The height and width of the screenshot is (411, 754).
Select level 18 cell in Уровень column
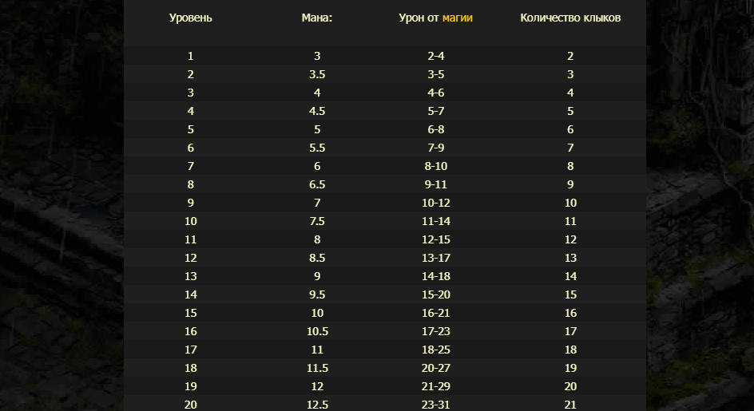190,368
